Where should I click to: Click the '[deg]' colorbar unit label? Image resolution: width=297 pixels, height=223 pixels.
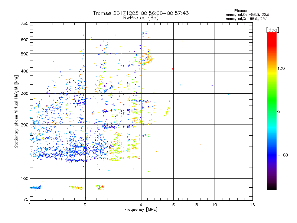point(272,30)
